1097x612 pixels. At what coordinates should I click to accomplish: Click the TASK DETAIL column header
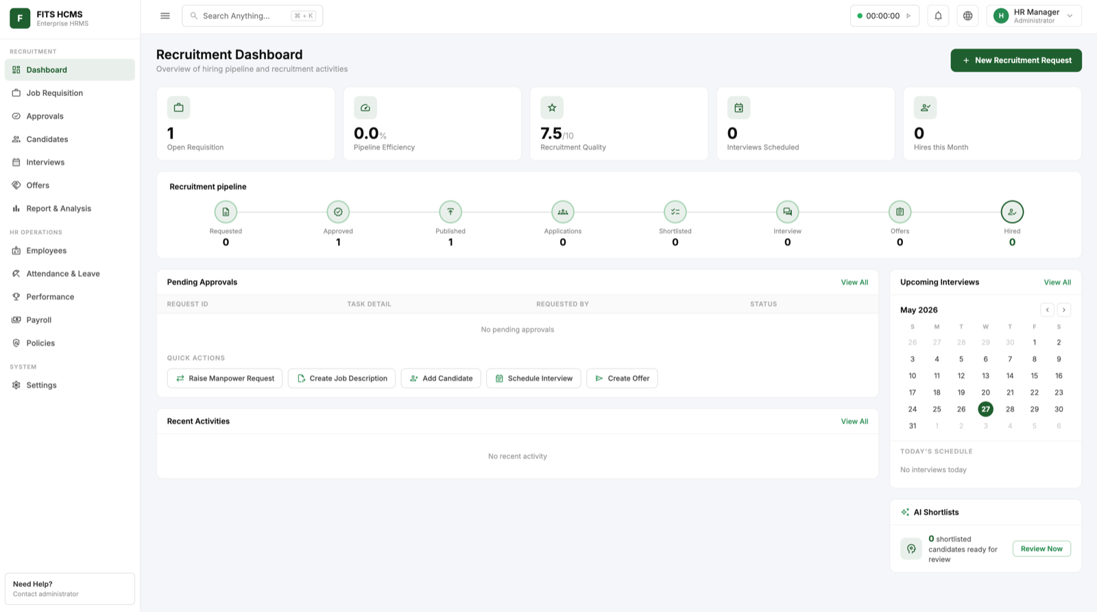[369, 304]
